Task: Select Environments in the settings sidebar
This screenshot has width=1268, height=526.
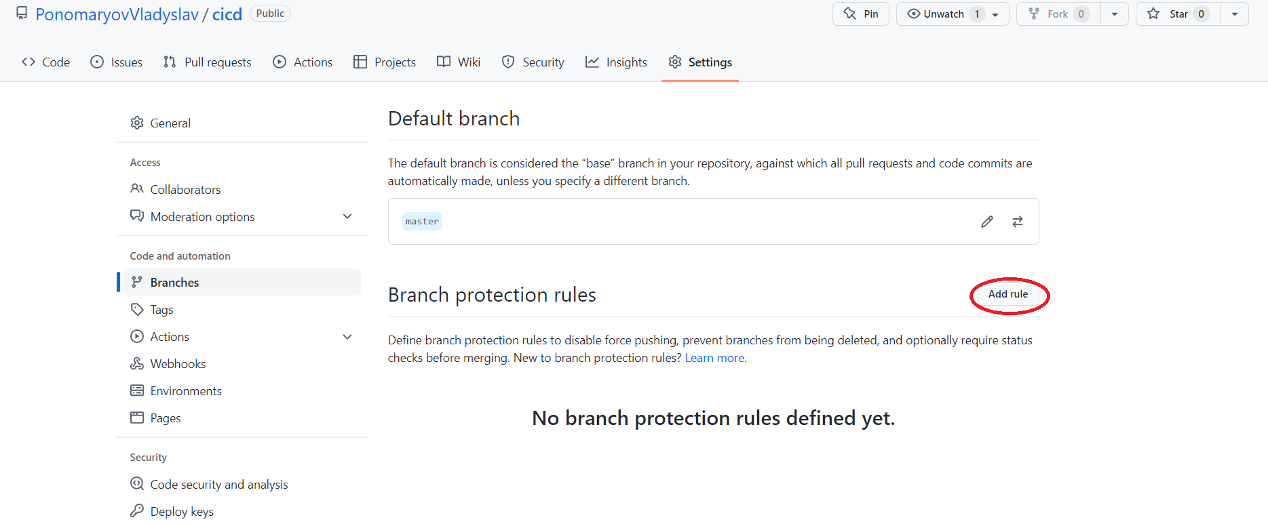Action: tap(186, 391)
